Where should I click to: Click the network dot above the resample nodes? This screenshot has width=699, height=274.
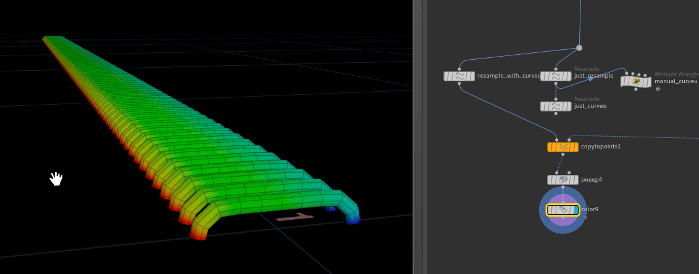click(579, 48)
